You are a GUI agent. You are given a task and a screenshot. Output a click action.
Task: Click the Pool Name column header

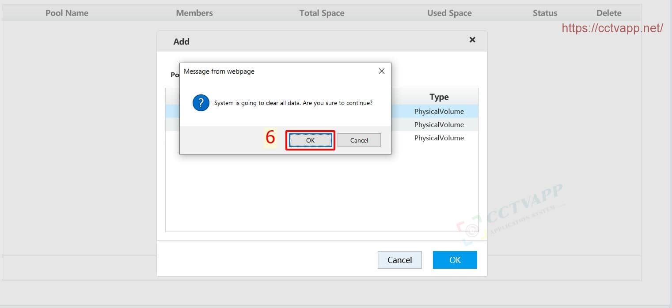[67, 13]
